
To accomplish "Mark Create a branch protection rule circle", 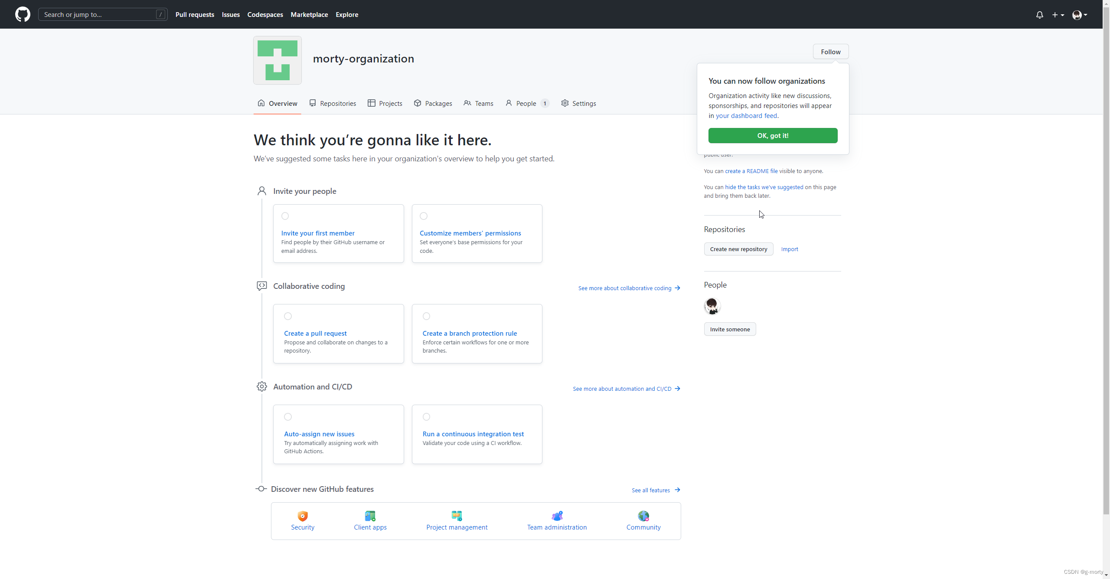I will coord(427,316).
